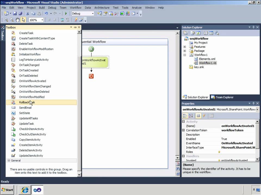Click the Toolbox auto-hide pin button
The width and height of the screenshot is (261, 195).
75,27
